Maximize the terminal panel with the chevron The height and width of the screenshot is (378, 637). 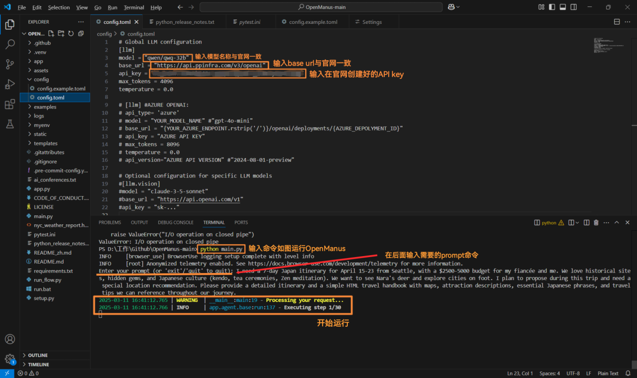[617, 222]
